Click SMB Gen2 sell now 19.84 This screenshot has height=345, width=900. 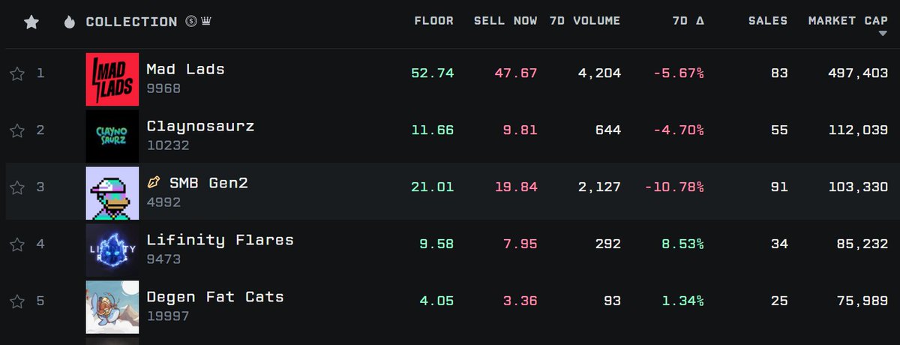coord(515,187)
